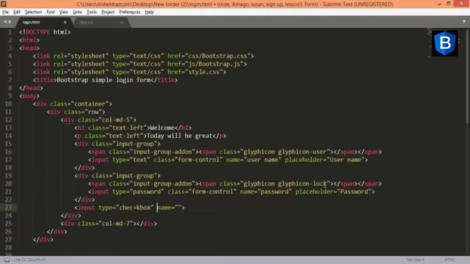The height and width of the screenshot is (264, 470).
Task: Go to next tab with right arrow
Action: [x=10, y=22]
